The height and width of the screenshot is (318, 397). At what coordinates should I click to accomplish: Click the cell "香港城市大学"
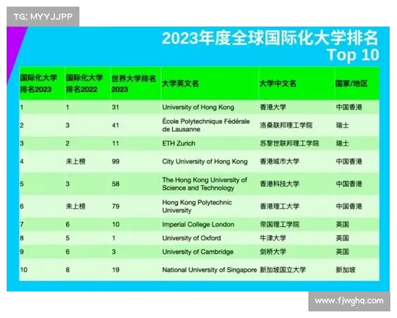pyautogui.click(x=279, y=161)
